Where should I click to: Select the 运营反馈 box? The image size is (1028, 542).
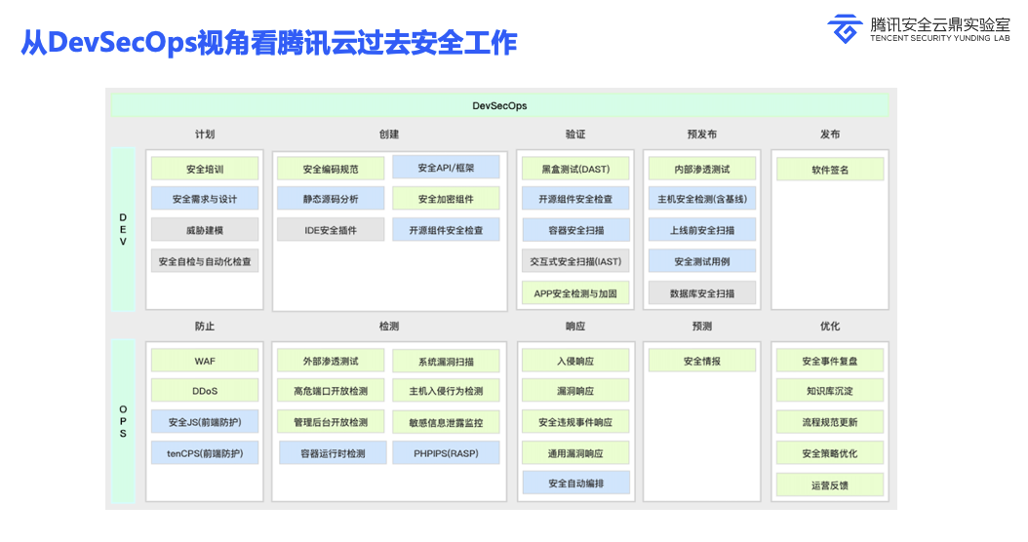[x=830, y=484]
